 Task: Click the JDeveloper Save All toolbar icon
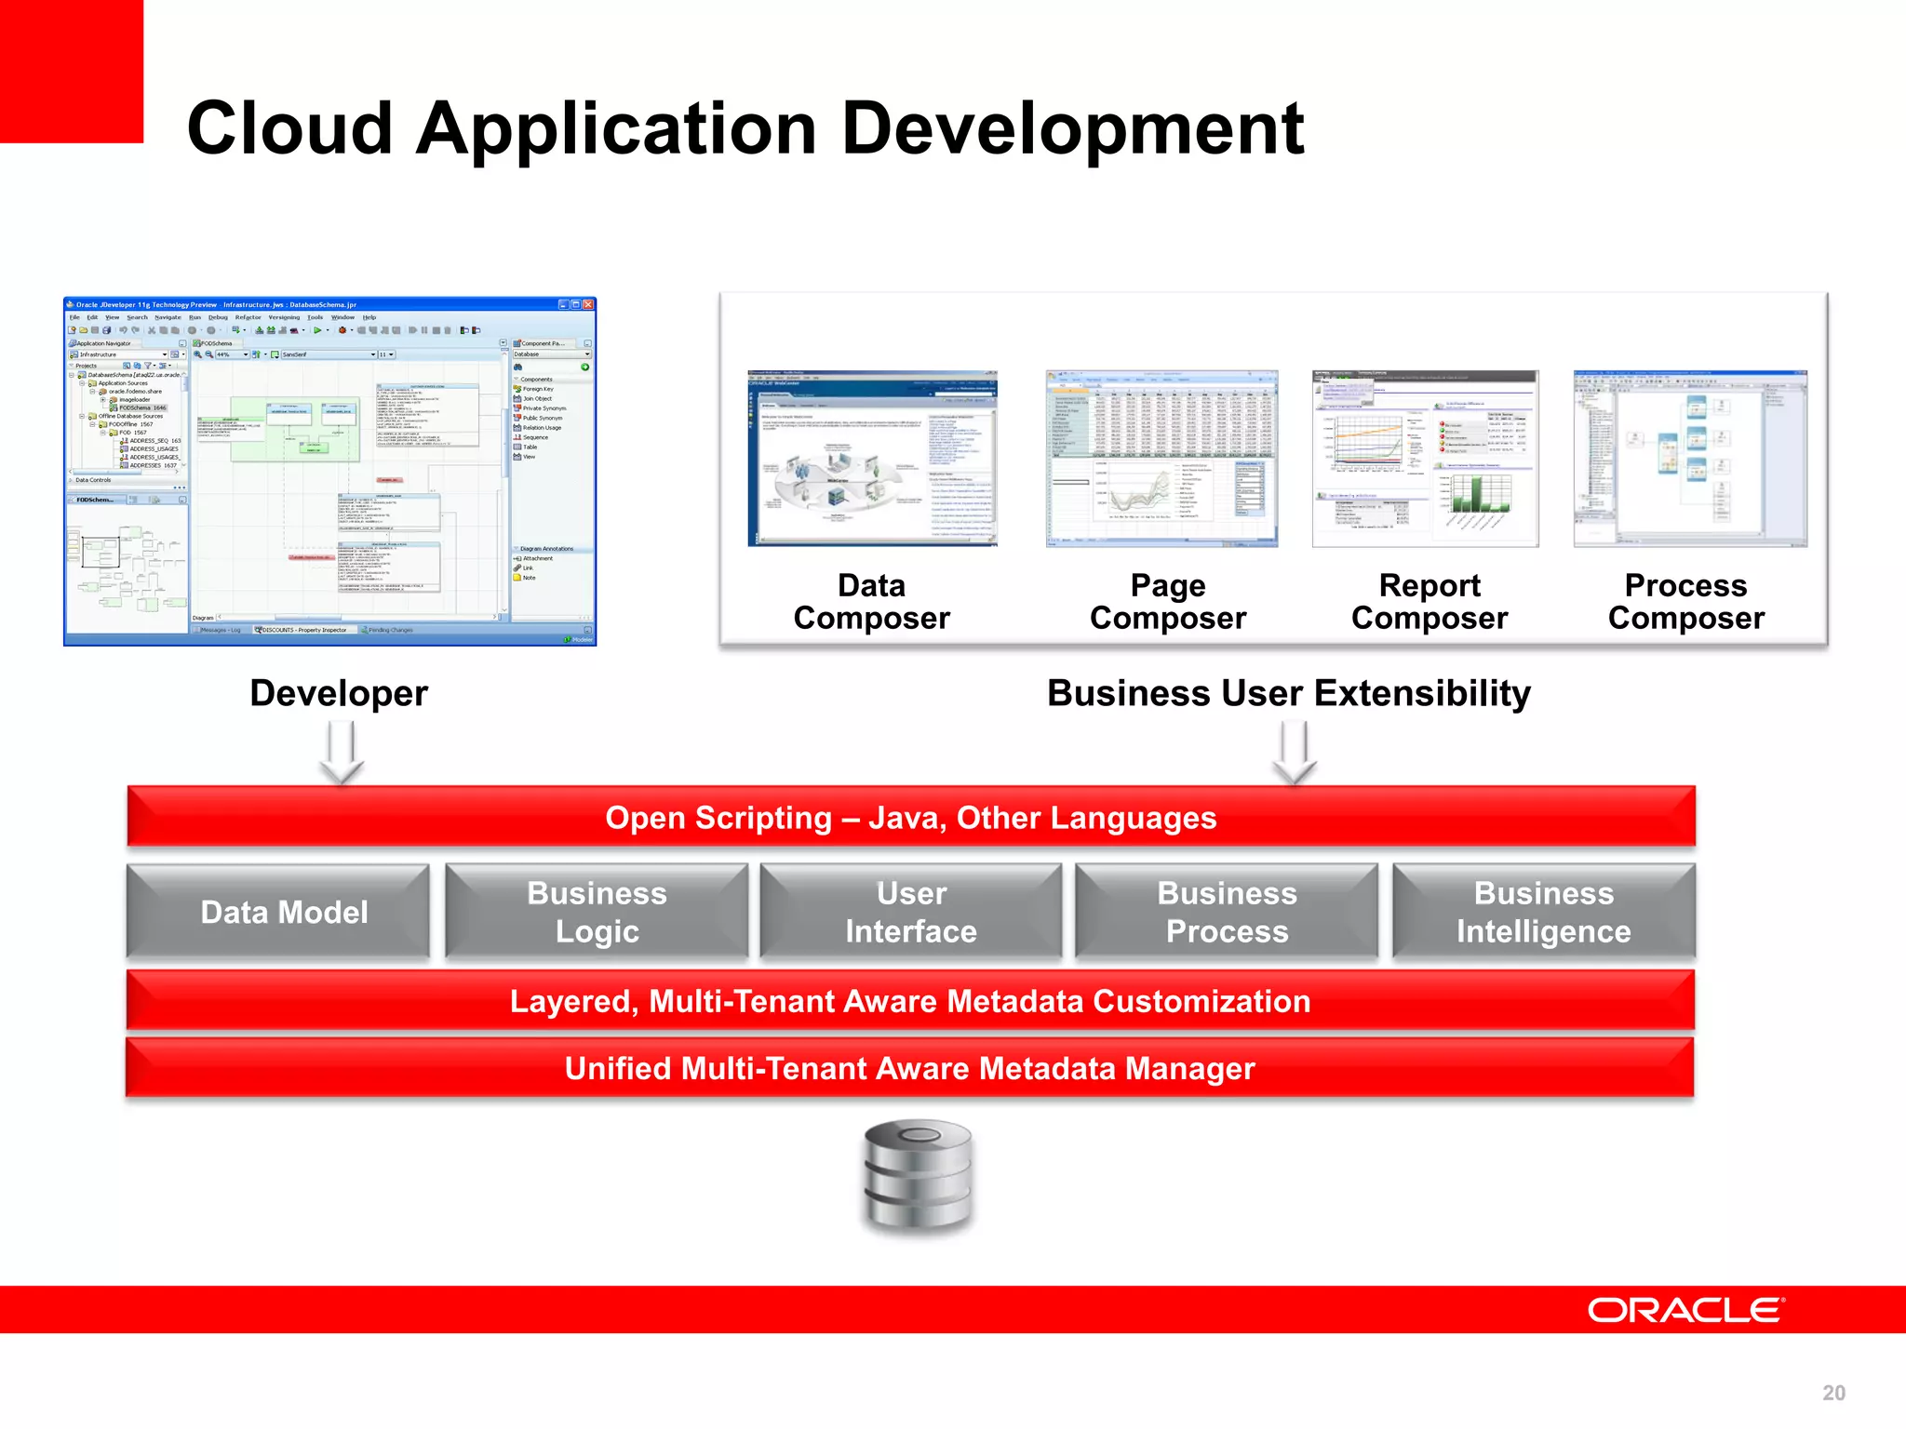click(106, 330)
